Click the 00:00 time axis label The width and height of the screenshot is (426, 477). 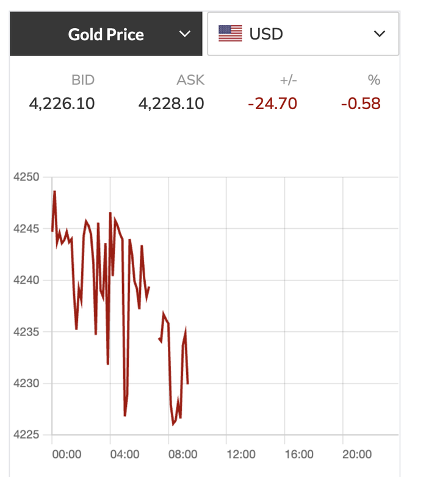[x=67, y=454]
